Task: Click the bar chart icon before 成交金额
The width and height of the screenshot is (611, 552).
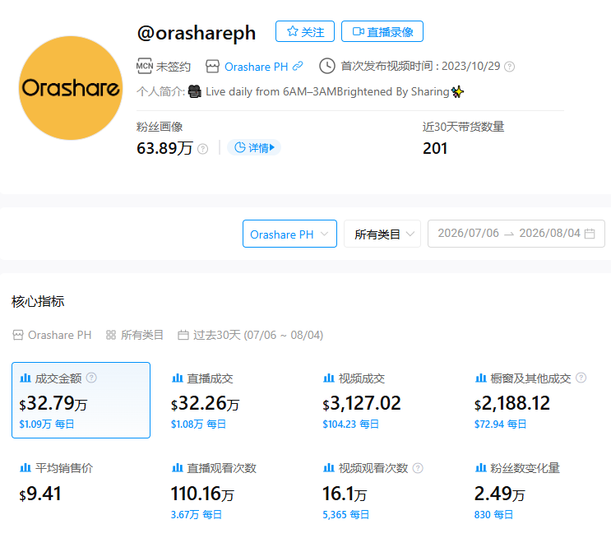Action: [25, 378]
